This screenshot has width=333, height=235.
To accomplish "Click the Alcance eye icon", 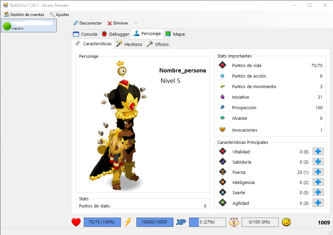I will 222,118.
